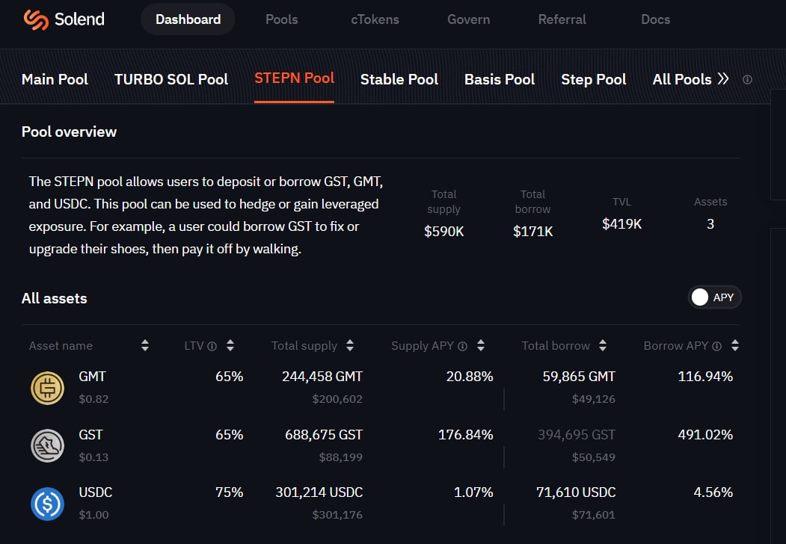Click the 4.56% borrow APY
786x544 pixels.
713,492
